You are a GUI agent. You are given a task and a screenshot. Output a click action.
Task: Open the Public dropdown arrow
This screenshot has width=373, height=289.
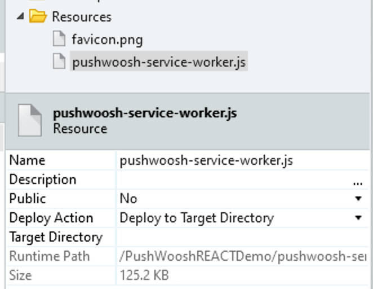(358, 199)
